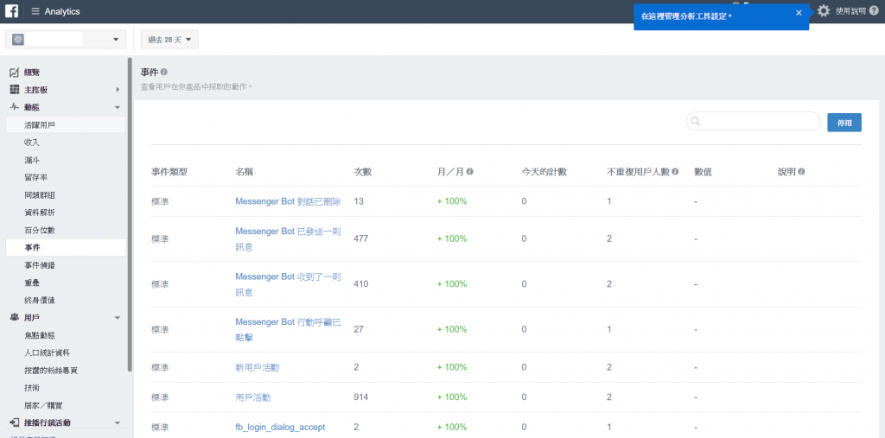Open the 過去 28 天 date range dropdown
This screenshot has width=885, height=438.
tap(169, 39)
